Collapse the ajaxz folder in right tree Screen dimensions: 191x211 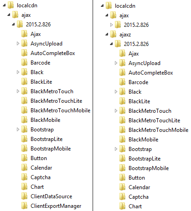click(107, 35)
